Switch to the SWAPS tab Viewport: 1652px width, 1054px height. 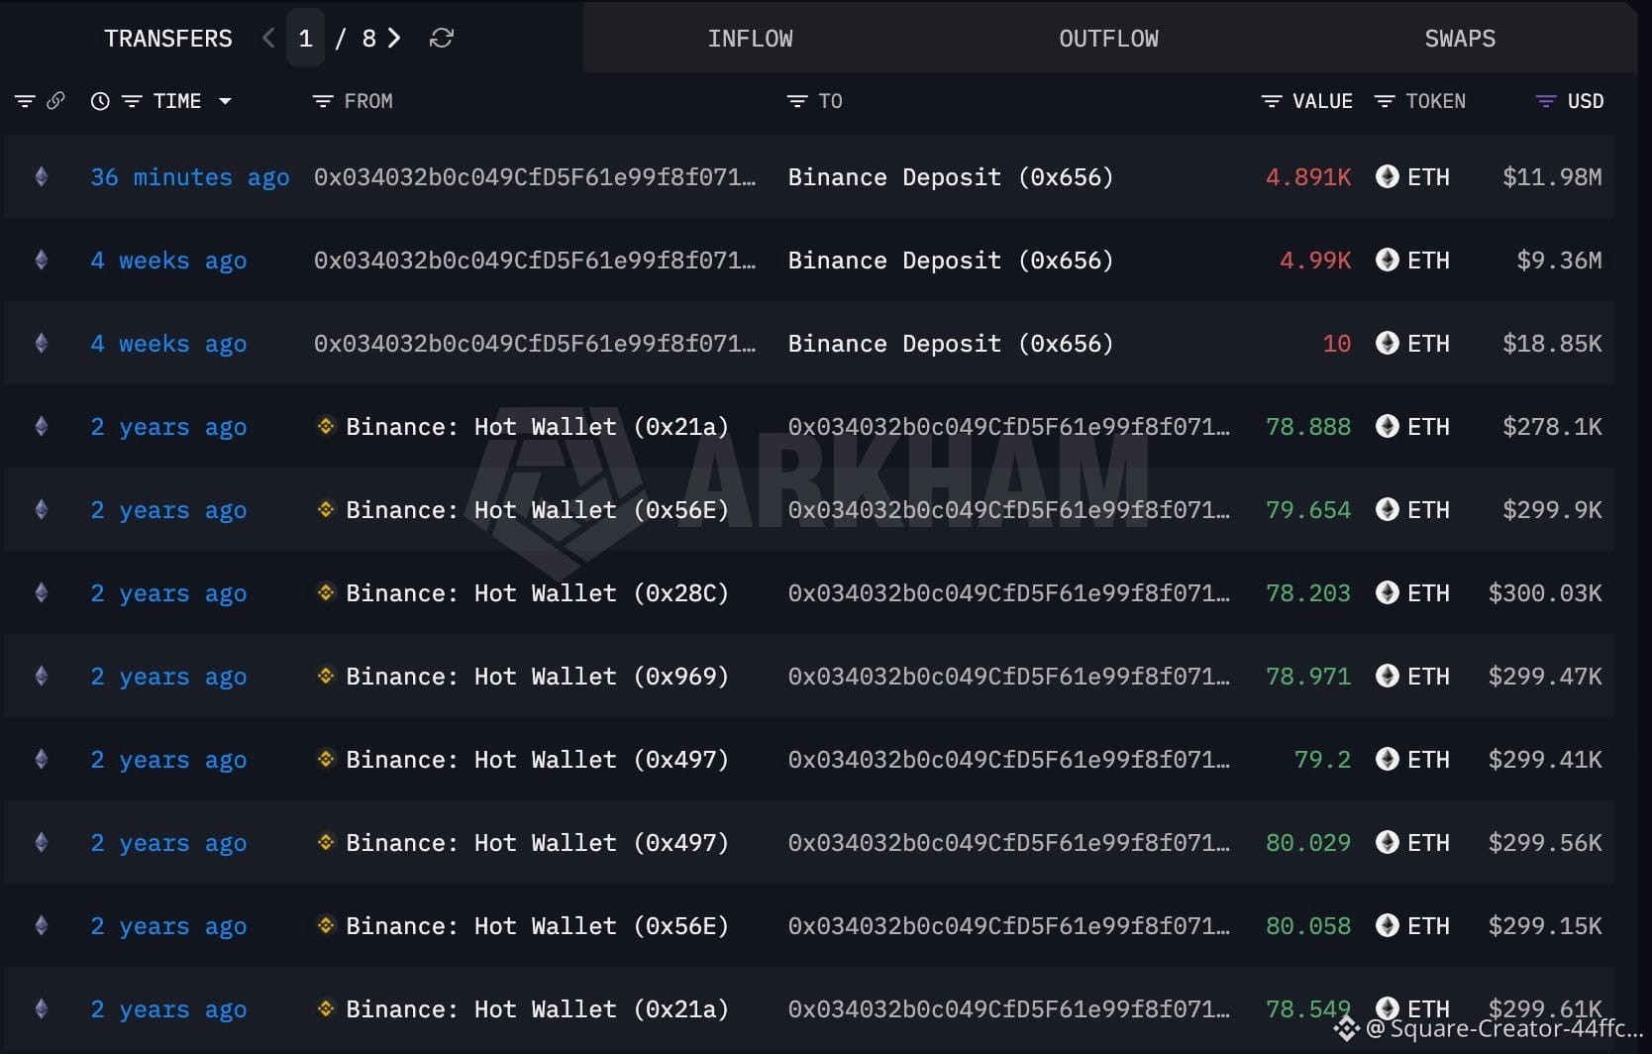coord(1460,39)
